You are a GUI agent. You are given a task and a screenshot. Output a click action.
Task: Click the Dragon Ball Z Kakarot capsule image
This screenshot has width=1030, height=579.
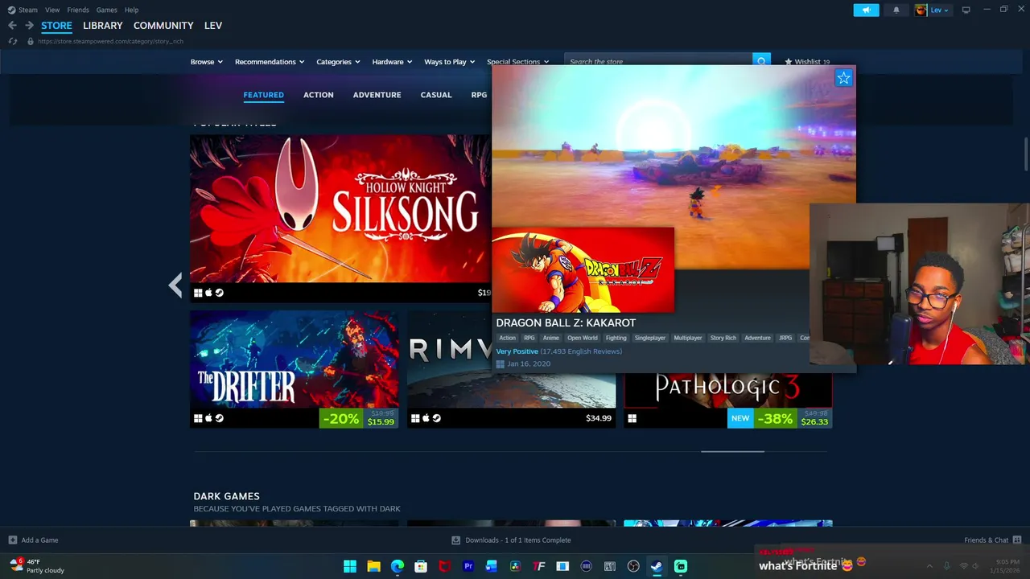click(583, 270)
